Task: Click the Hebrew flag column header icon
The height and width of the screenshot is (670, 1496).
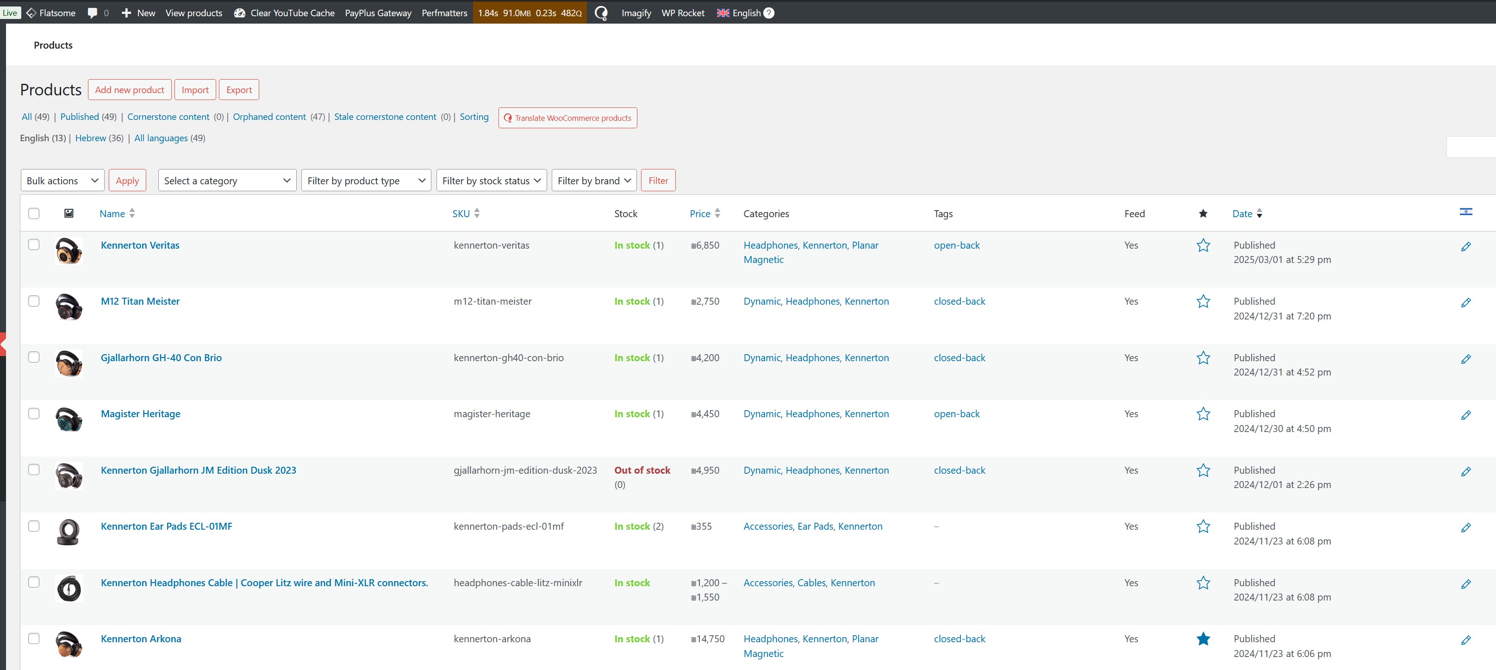Action: pyautogui.click(x=1465, y=212)
